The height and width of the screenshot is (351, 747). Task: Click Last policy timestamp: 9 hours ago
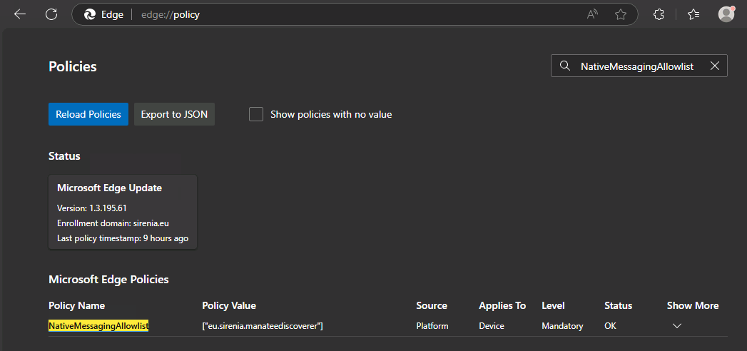tap(123, 238)
